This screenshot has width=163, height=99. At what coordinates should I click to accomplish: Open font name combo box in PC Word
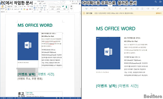tap(11, 7)
